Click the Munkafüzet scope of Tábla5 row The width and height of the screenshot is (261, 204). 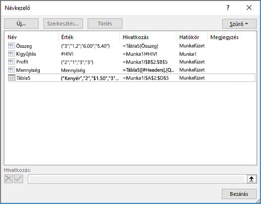click(192, 78)
